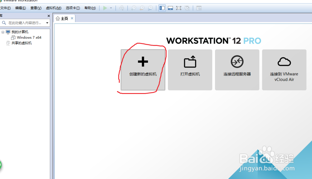The width and height of the screenshot is (312, 179).
Task: Click the library search input field
Action: point(25,23)
